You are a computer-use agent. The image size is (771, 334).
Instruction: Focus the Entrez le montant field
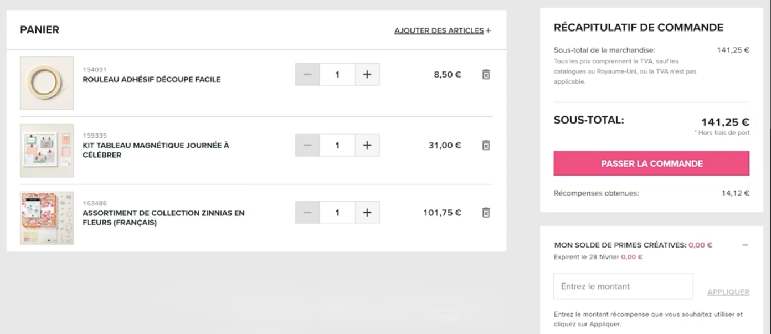623,286
